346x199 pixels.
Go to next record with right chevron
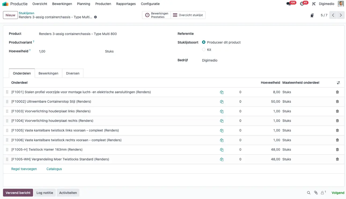[x=341, y=15]
